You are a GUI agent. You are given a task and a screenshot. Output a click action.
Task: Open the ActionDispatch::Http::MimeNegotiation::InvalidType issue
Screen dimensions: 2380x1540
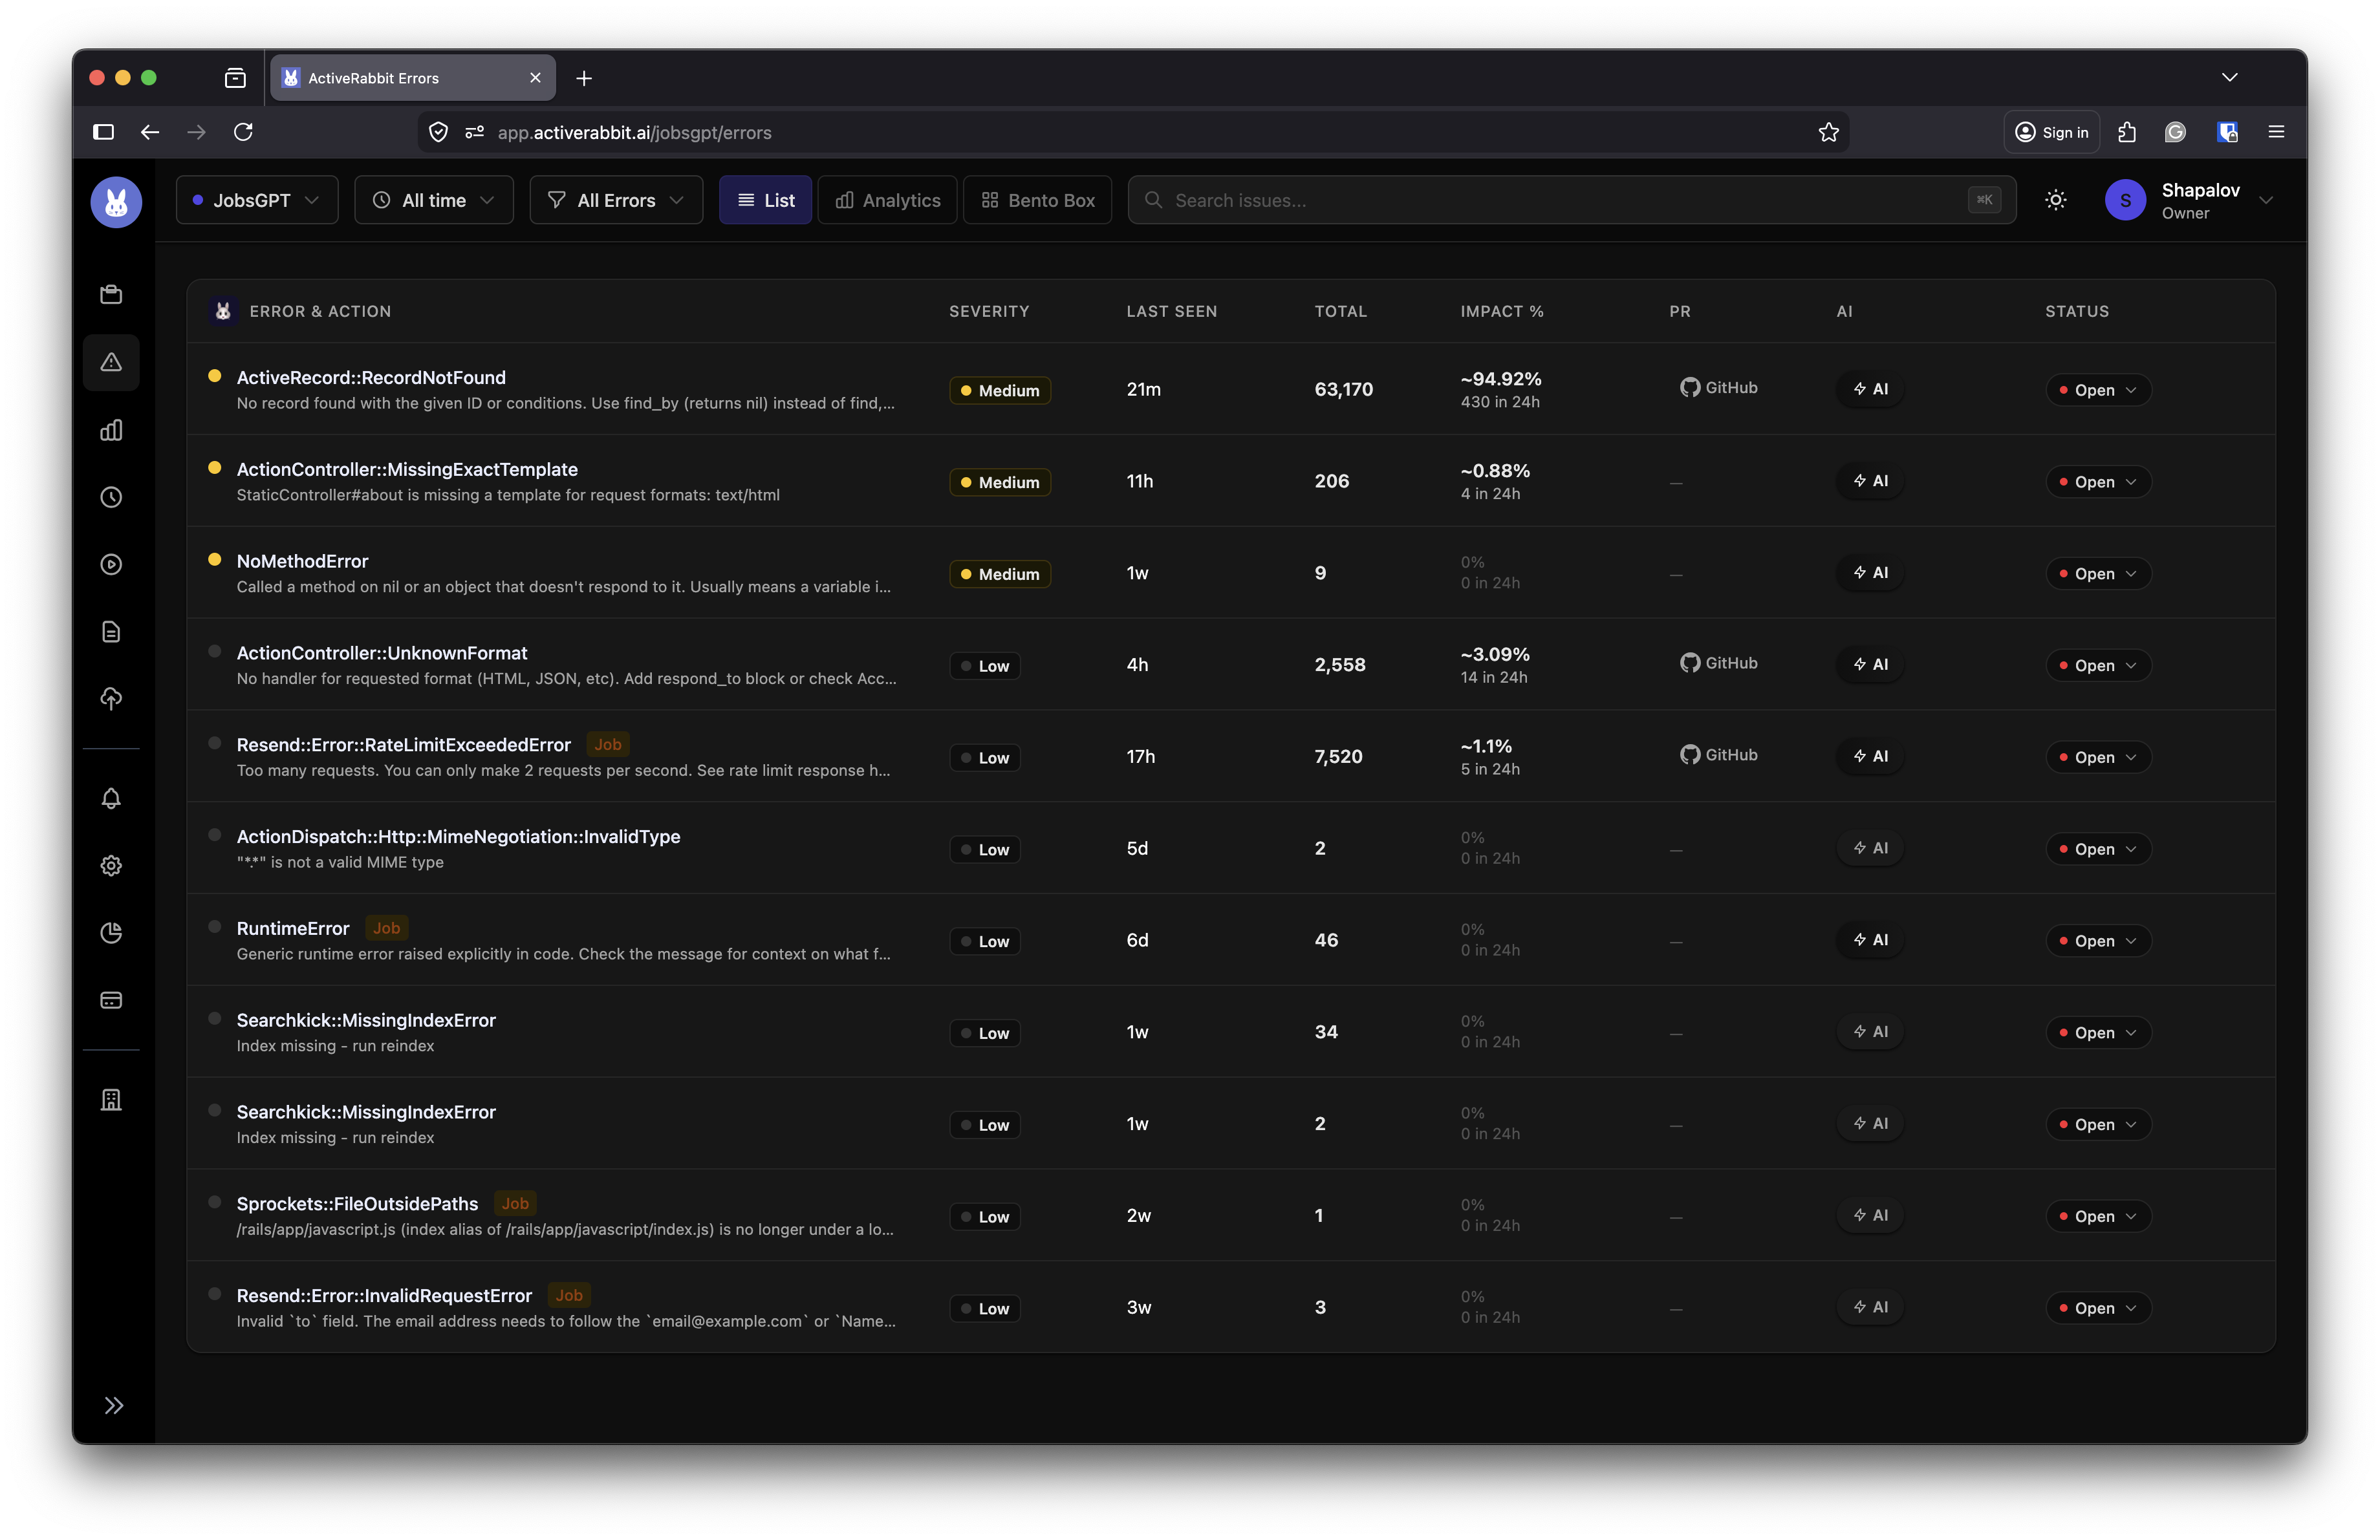[x=458, y=837]
